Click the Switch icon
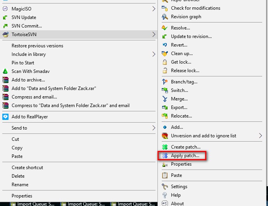This screenshot has width=268, height=206. pos(165,90)
